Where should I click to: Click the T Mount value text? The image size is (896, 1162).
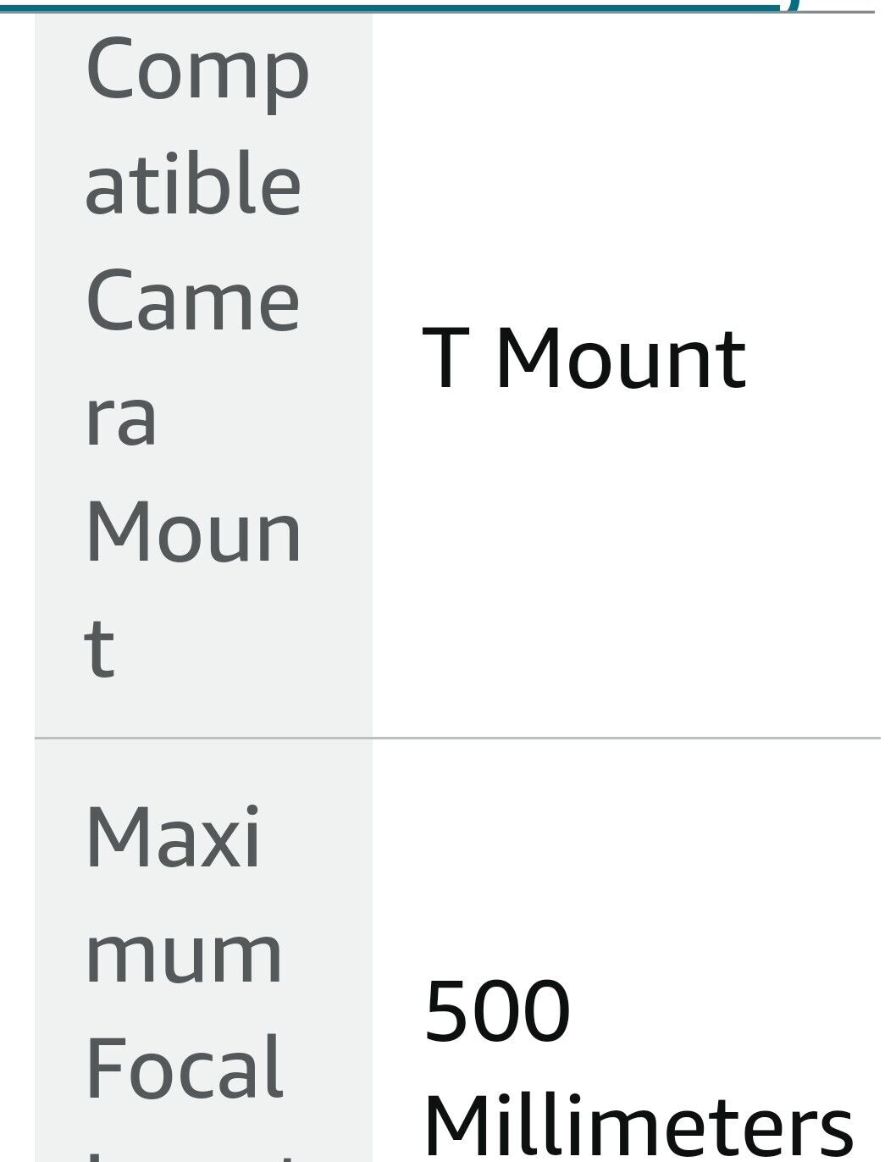click(x=584, y=359)
